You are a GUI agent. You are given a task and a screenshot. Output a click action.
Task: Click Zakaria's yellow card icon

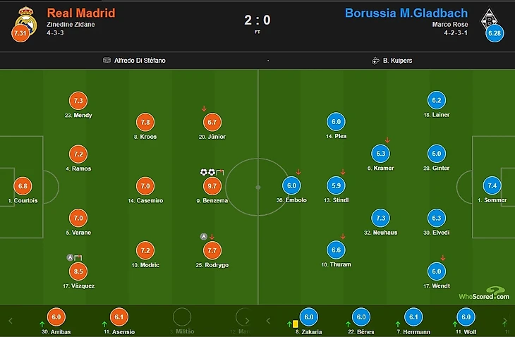pos(296,324)
